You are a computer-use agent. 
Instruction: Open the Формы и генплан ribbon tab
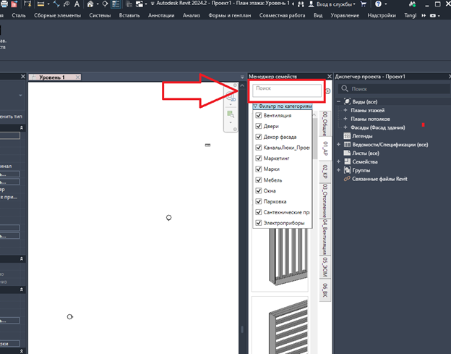pos(230,15)
